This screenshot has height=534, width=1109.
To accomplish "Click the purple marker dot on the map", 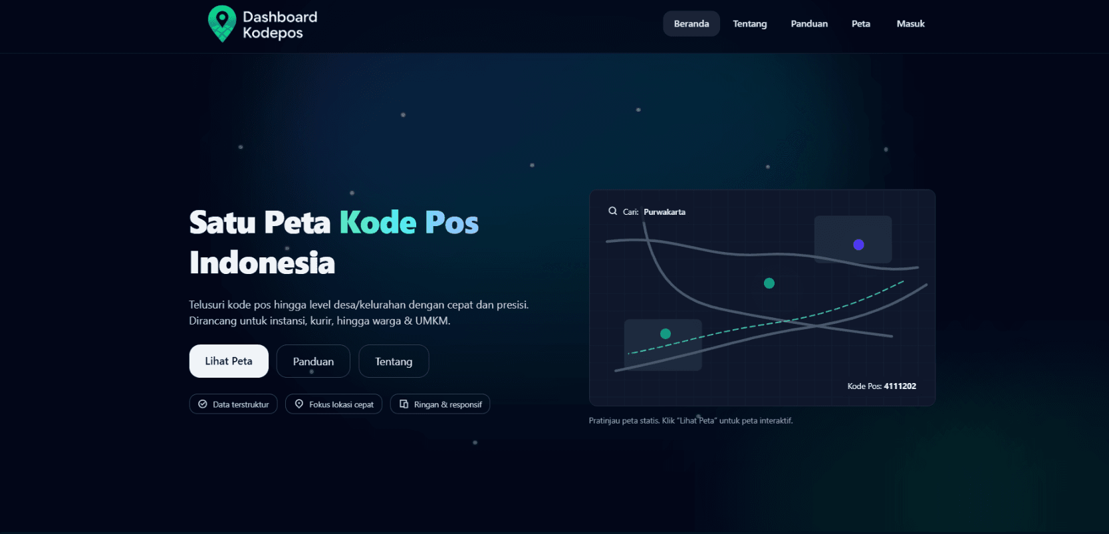I will 858,245.
